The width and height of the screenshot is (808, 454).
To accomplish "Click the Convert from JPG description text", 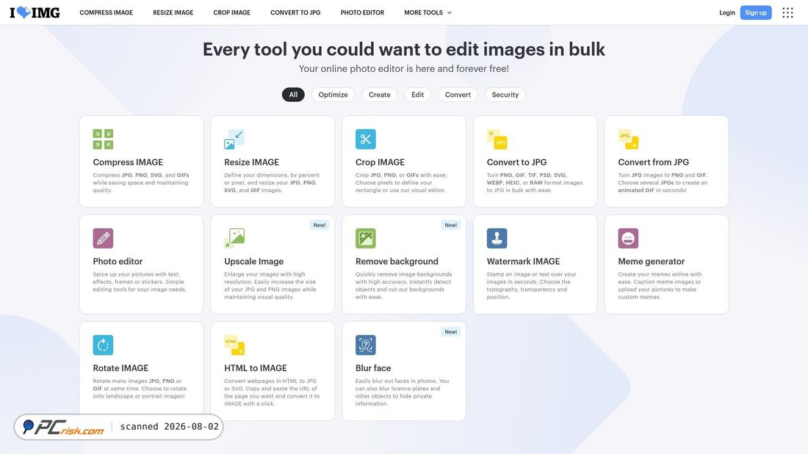I will [x=663, y=183].
